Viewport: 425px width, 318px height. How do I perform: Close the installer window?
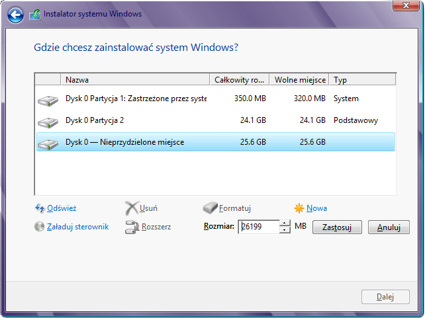[406, 5]
